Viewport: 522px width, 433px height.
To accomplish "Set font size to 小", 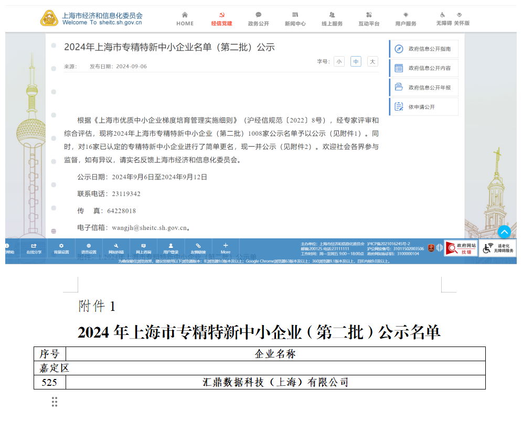I will (339, 61).
